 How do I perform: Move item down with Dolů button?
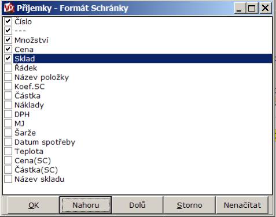click(x=138, y=205)
